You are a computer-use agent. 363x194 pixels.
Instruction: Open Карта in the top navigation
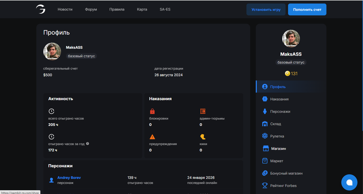(x=142, y=9)
